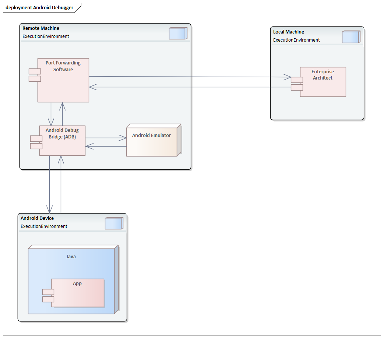The image size is (384, 338).
Task: Click the 3D node icon in Remote Machine header
Action: (177, 33)
